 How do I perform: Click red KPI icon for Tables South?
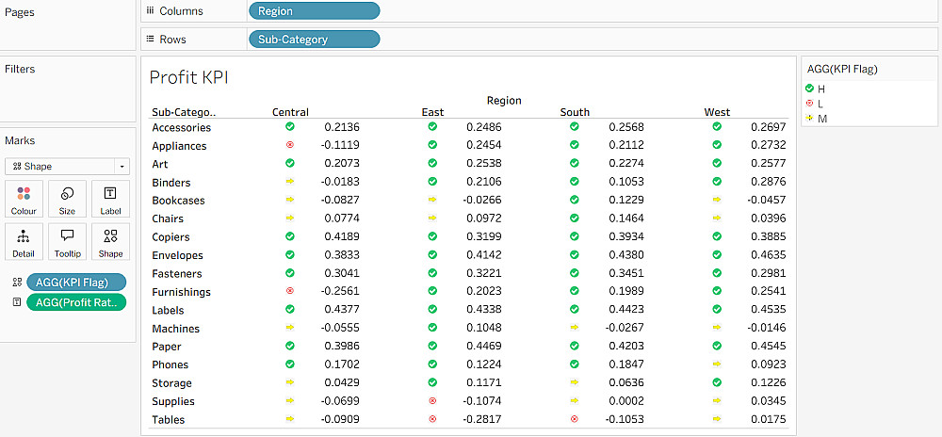574,419
